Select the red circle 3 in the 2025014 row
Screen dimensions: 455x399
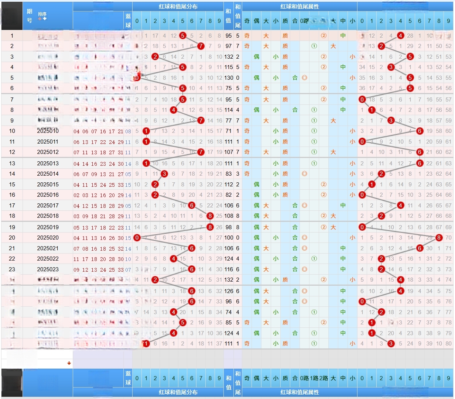(164, 174)
